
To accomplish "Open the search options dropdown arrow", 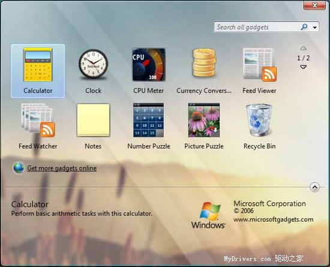I will pyautogui.click(x=315, y=27).
